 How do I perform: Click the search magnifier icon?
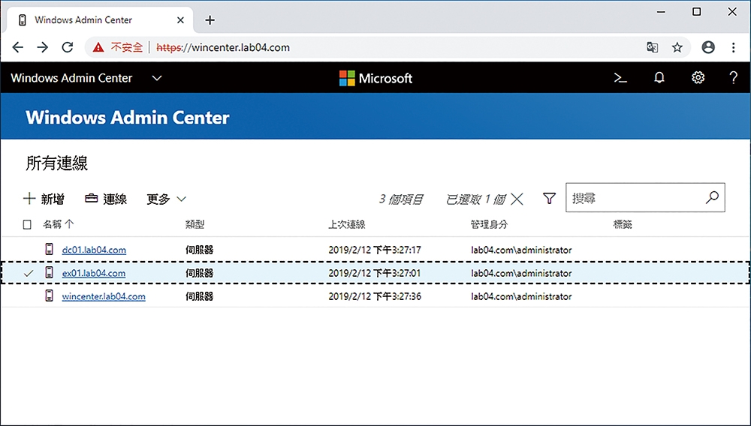tap(712, 197)
